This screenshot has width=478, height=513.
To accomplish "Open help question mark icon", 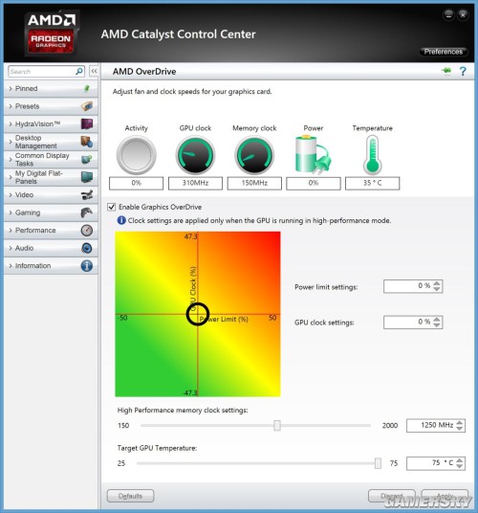I will coord(463,72).
